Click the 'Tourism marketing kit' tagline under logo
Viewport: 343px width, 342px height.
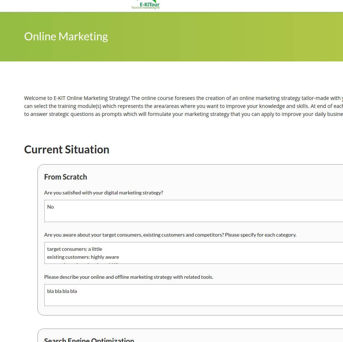pyautogui.click(x=146, y=8)
